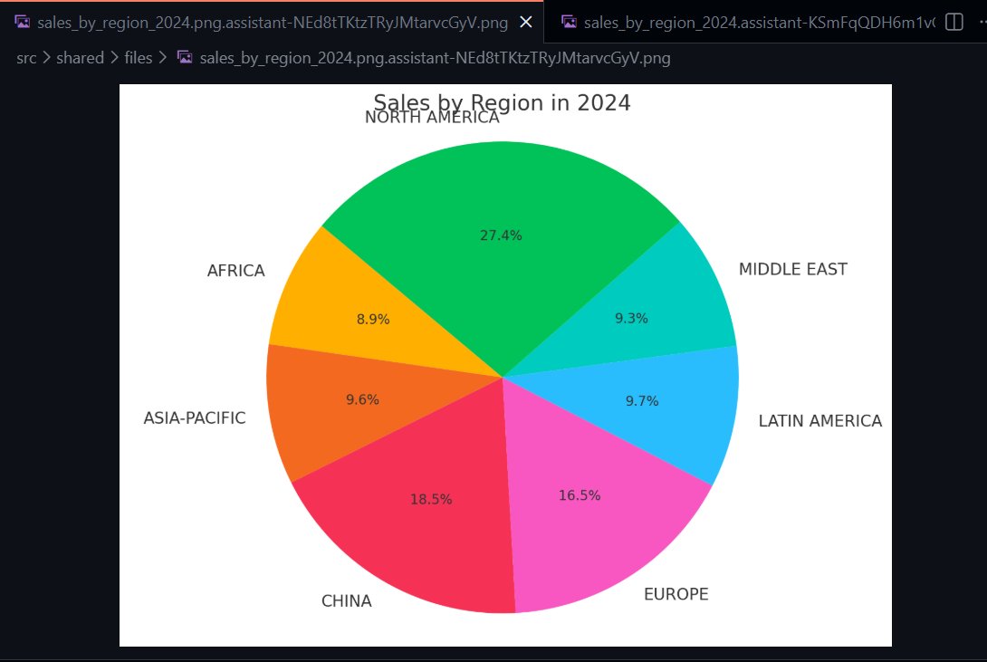Open the split editor icon top right

point(953,23)
